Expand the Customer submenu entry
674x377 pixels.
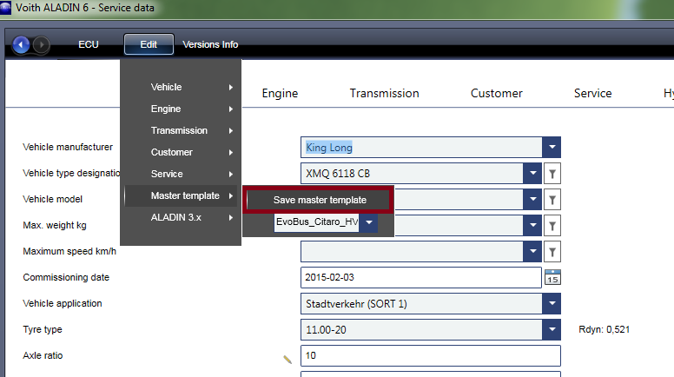(181, 152)
